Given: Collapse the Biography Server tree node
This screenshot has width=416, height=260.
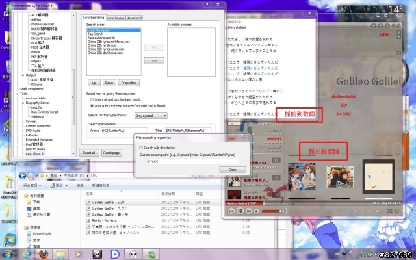Looking at the screenshot, I should coord(23,103).
